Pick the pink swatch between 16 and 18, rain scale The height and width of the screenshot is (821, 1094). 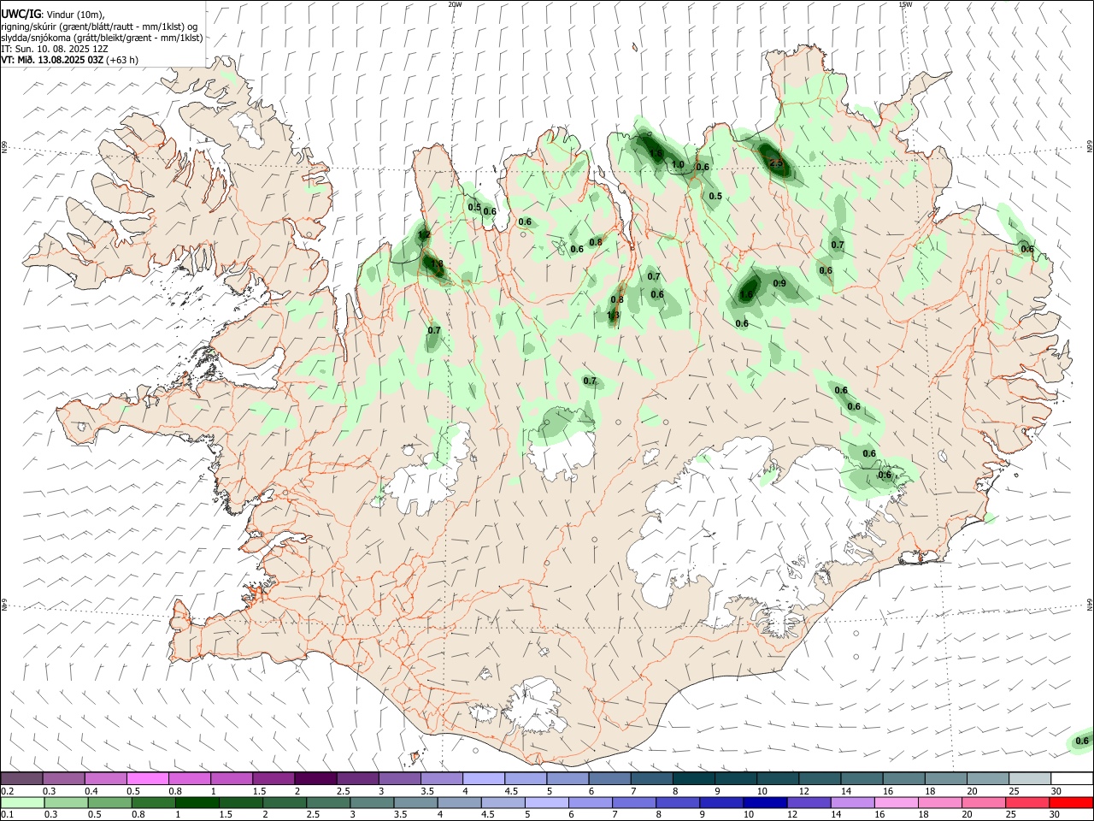click(897, 802)
